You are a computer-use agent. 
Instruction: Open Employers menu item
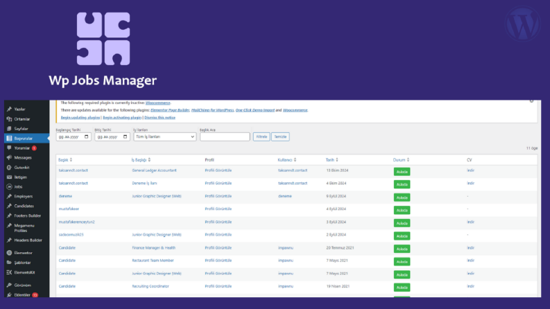point(24,197)
